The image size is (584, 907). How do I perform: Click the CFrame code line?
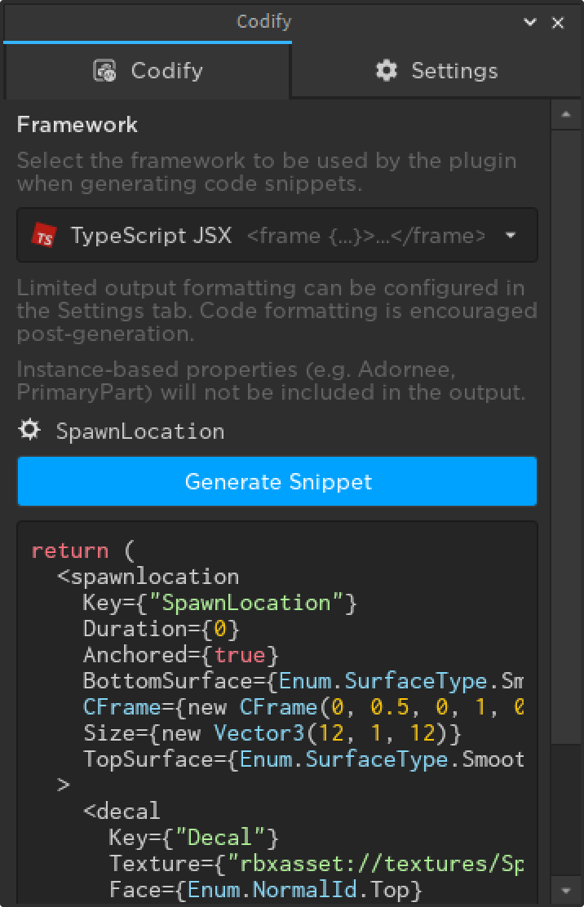point(303,707)
